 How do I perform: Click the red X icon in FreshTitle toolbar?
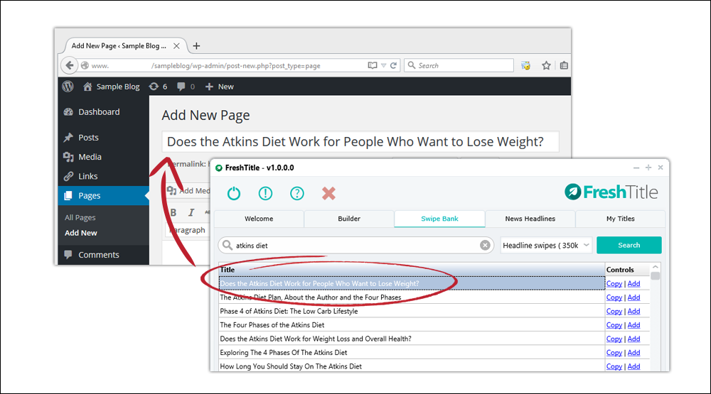tap(328, 193)
